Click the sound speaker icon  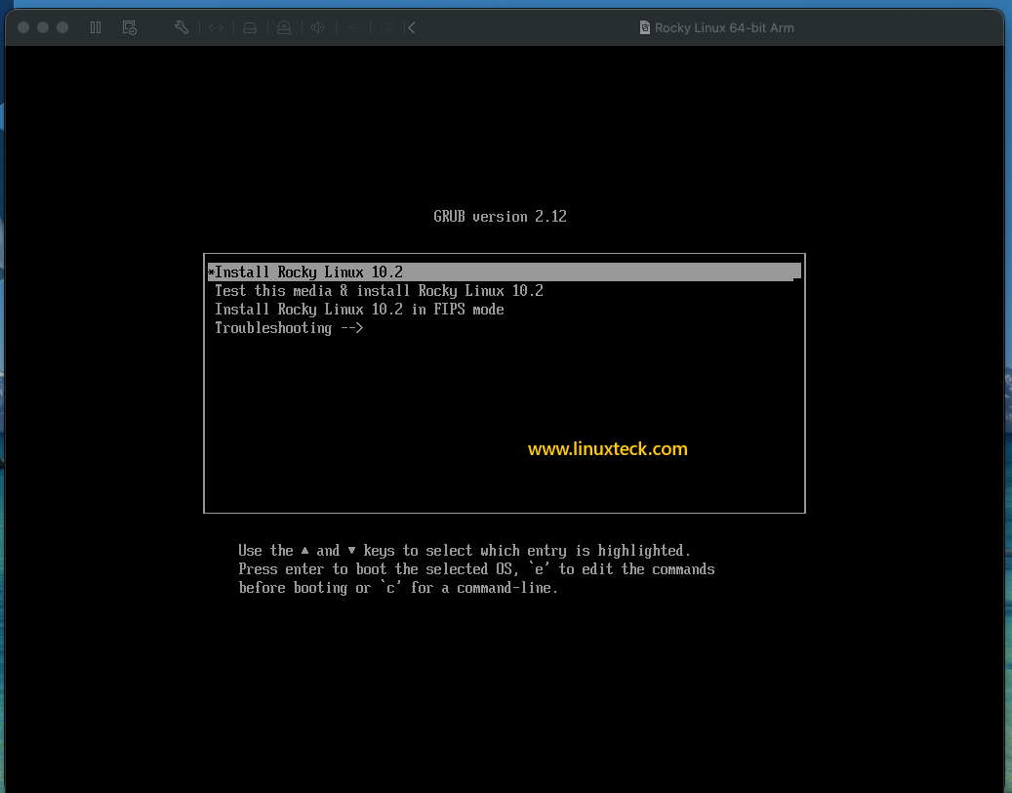pyautogui.click(x=317, y=27)
